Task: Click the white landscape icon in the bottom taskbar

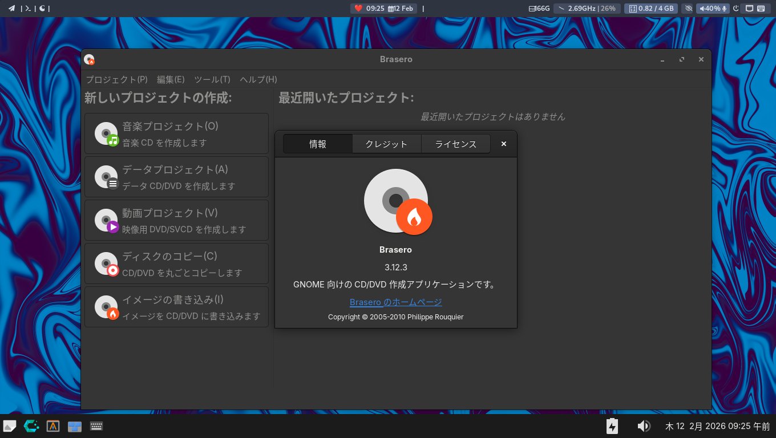Action: [10, 426]
